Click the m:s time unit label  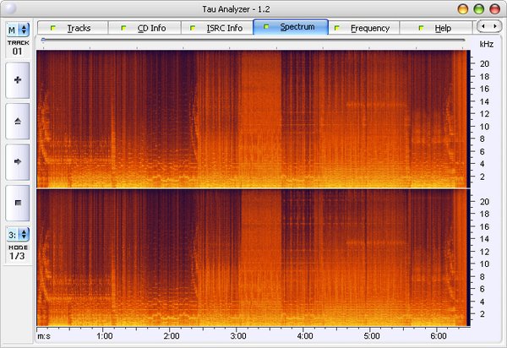44,336
